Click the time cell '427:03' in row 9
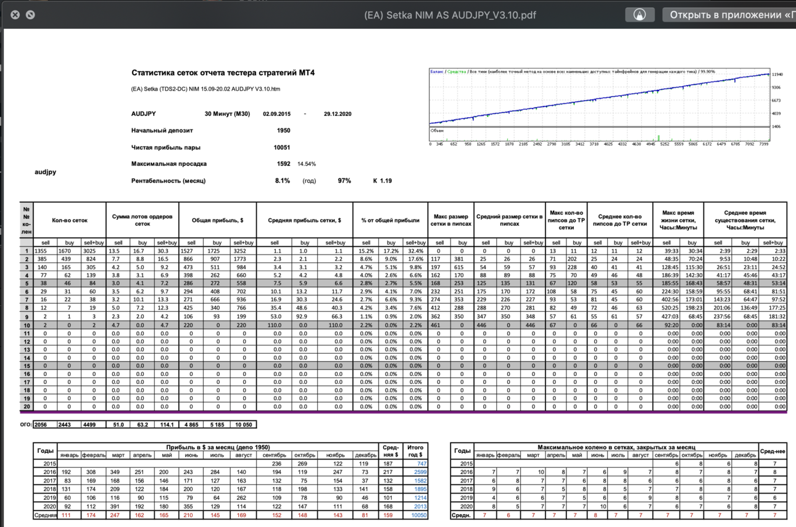This screenshot has width=796, height=527. pos(666,317)
